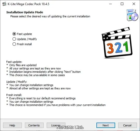Open the Help button
The width and height of the screenshot is (140, 131).
click(x=12, y=125)
